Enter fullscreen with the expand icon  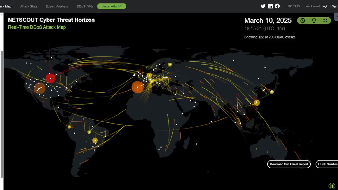(325, 21)
